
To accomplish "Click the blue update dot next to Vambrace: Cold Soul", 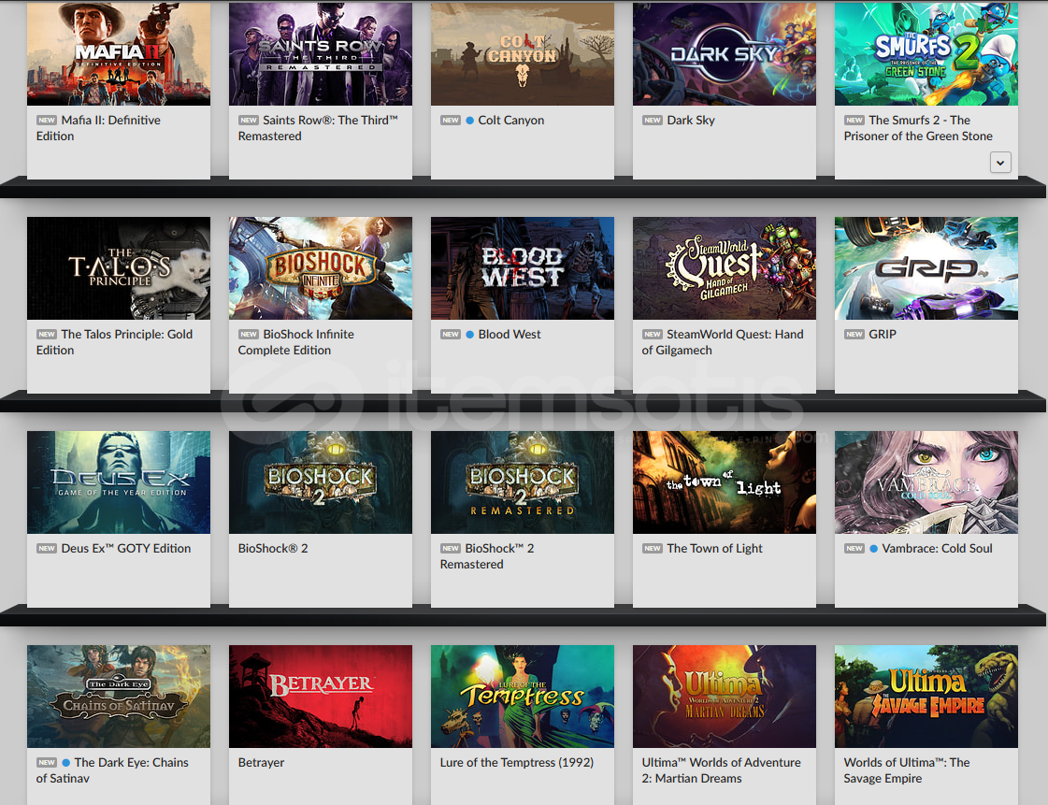I will click(x=873, y=548).
